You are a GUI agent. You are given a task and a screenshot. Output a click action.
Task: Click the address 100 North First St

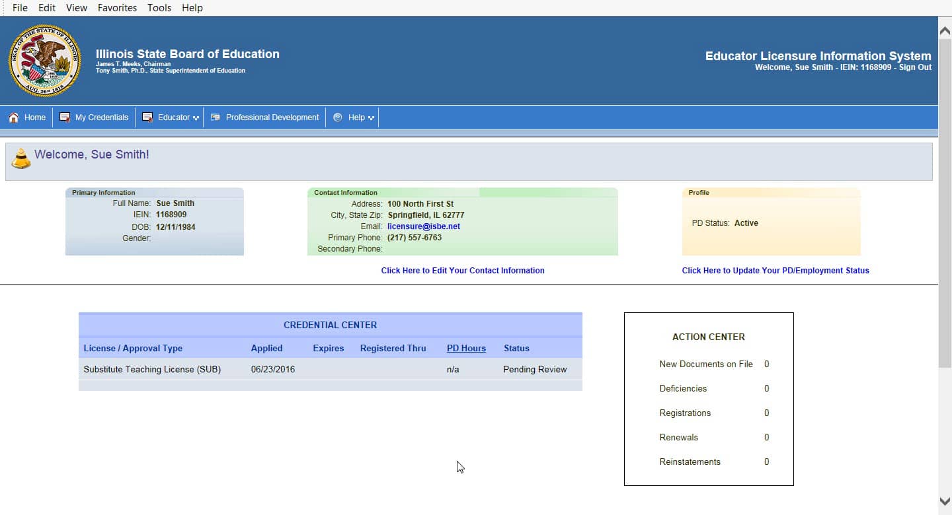(420, 204)
